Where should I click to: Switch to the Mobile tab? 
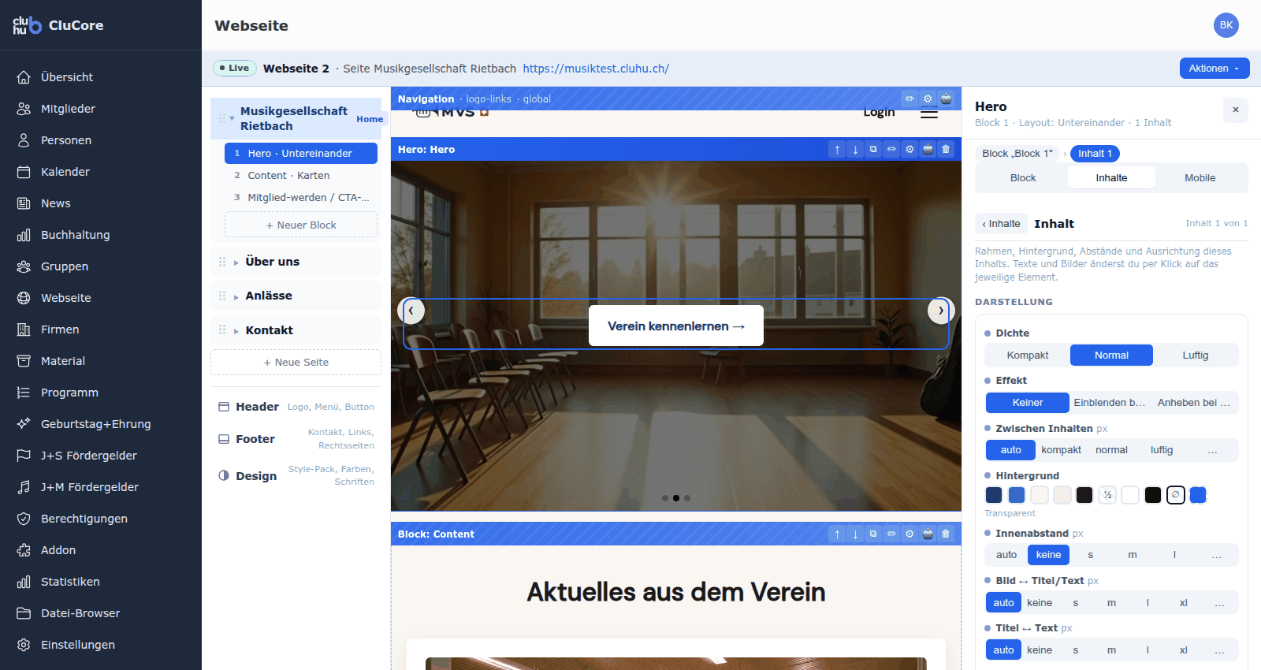point(1200,178)
